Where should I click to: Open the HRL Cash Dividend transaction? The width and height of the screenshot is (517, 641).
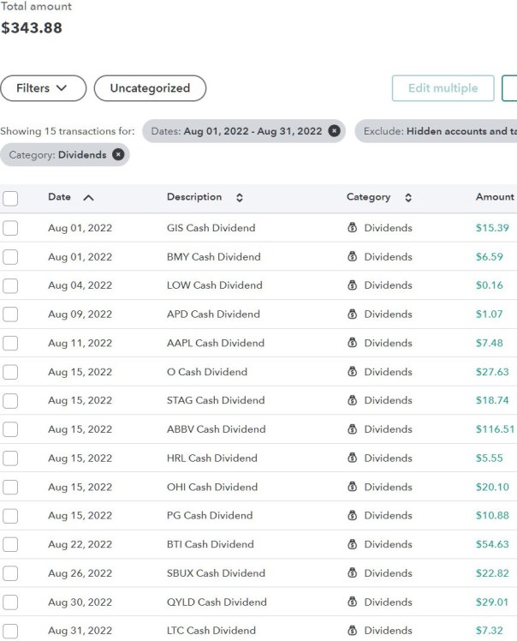coord(211,458)
